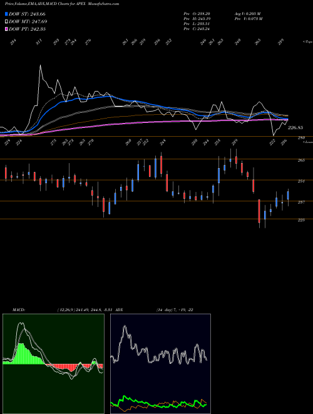The width and height of the screenshot is (313, 414).
Task: Click the blue DOW ST legend swatch
Action: [6, 14]
